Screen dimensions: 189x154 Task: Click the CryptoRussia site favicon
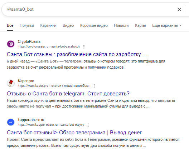[x=11, y=44]
